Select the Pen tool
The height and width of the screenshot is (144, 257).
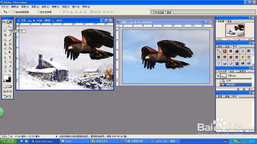[x=5, y=61]
